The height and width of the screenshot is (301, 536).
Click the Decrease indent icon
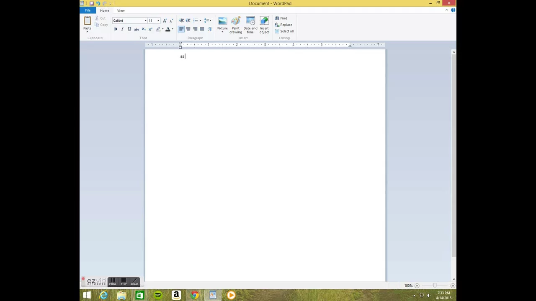point(181,20)
